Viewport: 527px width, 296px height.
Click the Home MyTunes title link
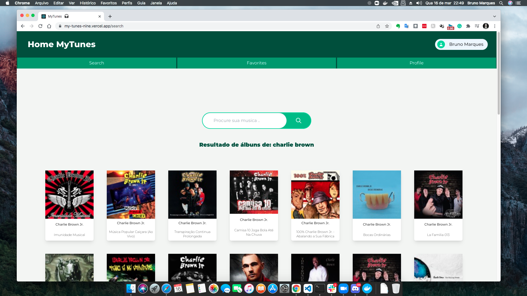pos(61,44)
